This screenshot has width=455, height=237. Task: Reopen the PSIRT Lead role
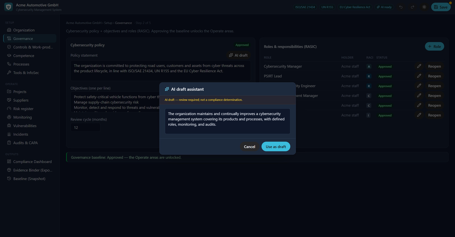coord(434,76)
